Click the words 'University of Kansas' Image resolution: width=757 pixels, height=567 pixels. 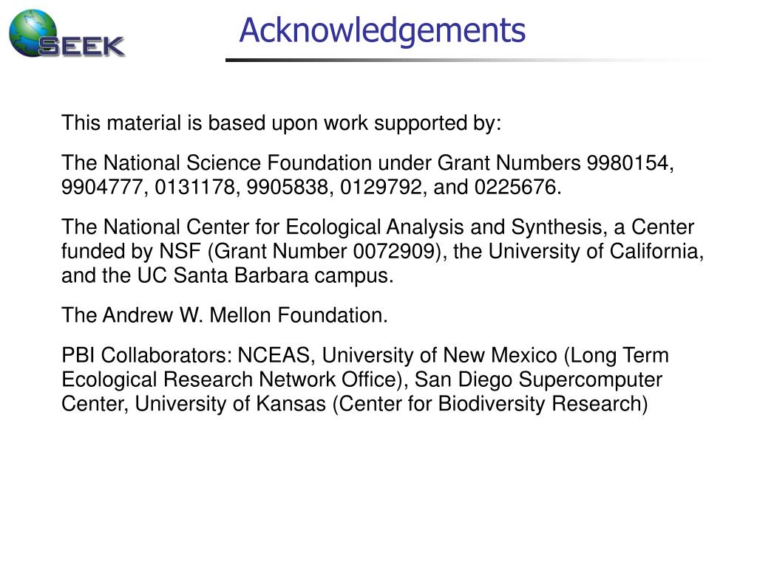(x=230, y=405)
